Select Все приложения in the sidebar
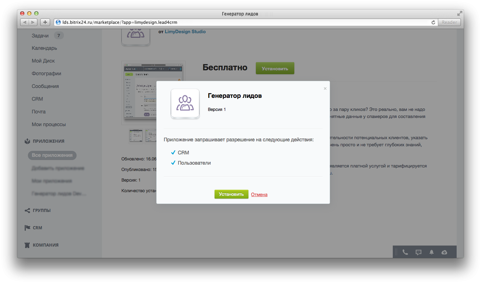 52,155
